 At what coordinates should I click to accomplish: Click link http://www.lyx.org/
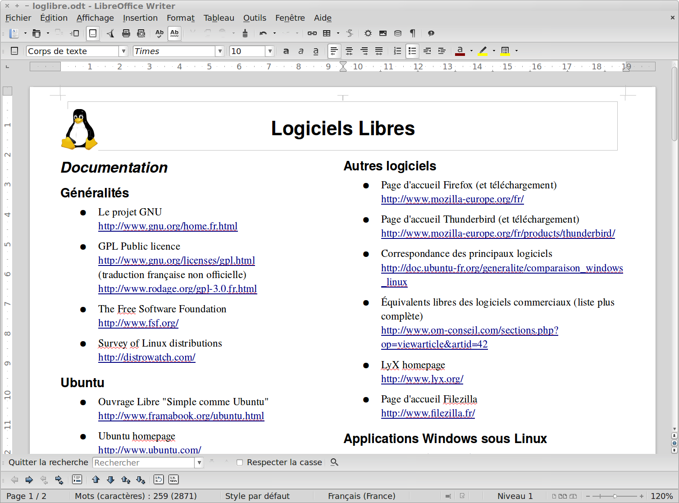(x=422, y=379)
